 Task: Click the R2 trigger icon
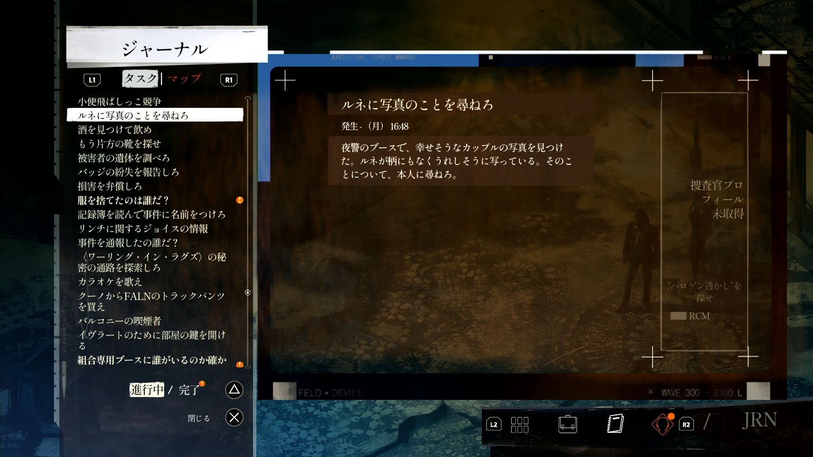(686, 424)
